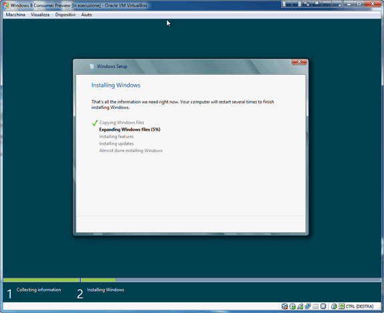
Task: Open the optical disc drive status icon
Action: (x=292, y=306)
